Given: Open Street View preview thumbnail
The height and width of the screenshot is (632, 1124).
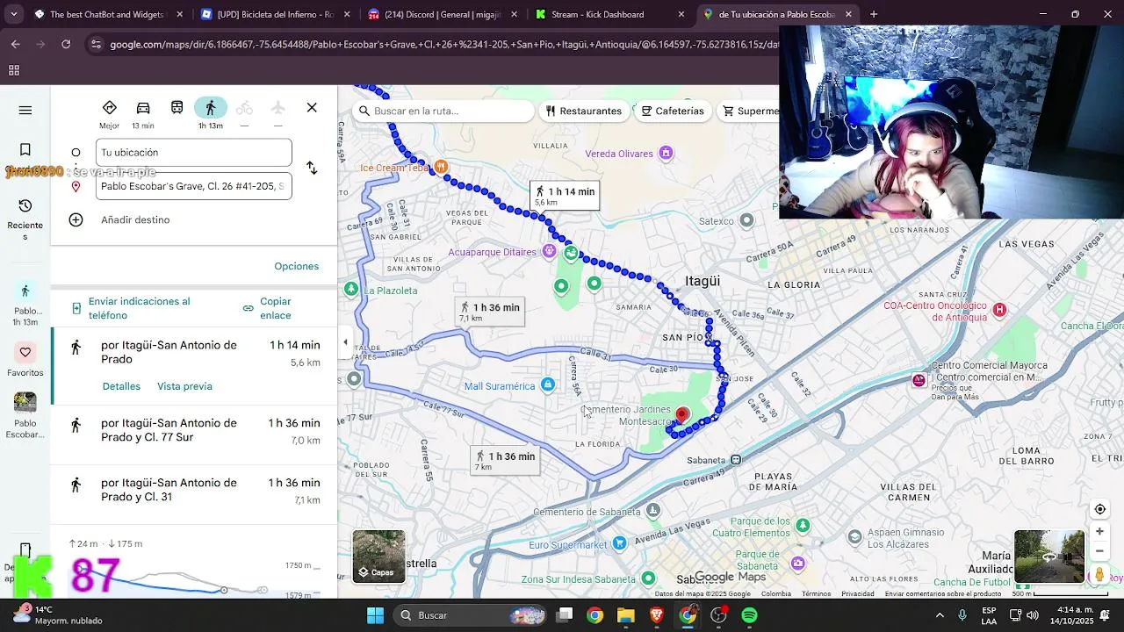Looking at the screenshot, I should click(x=1049, y=557).
